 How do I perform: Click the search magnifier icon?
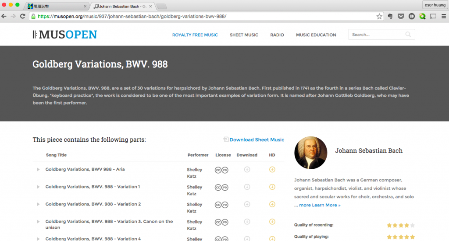coord(408,35)
